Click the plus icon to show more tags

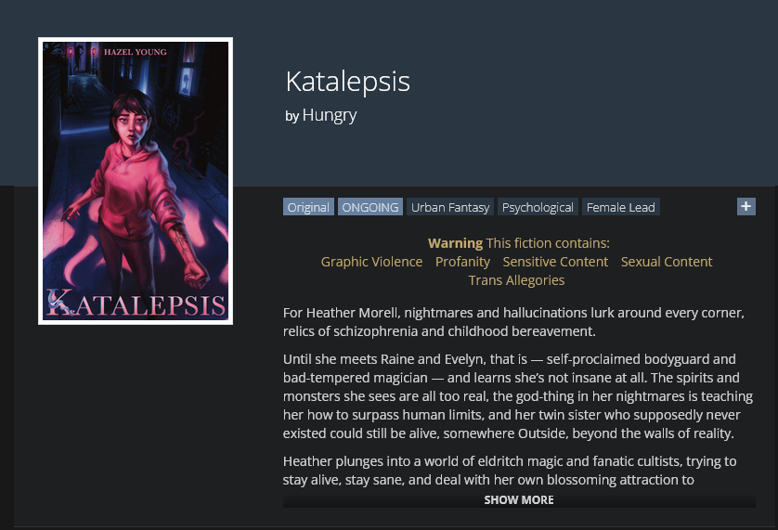[x=746, y=206]
